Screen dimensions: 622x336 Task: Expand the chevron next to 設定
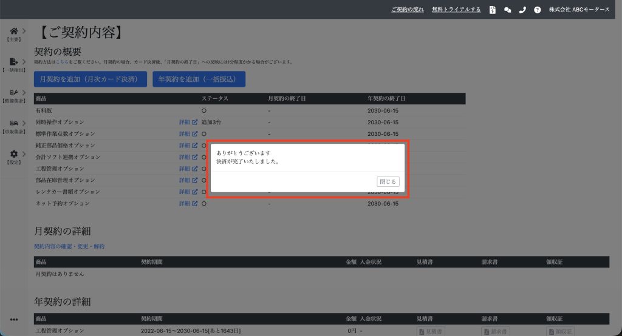tap(24, 154)
